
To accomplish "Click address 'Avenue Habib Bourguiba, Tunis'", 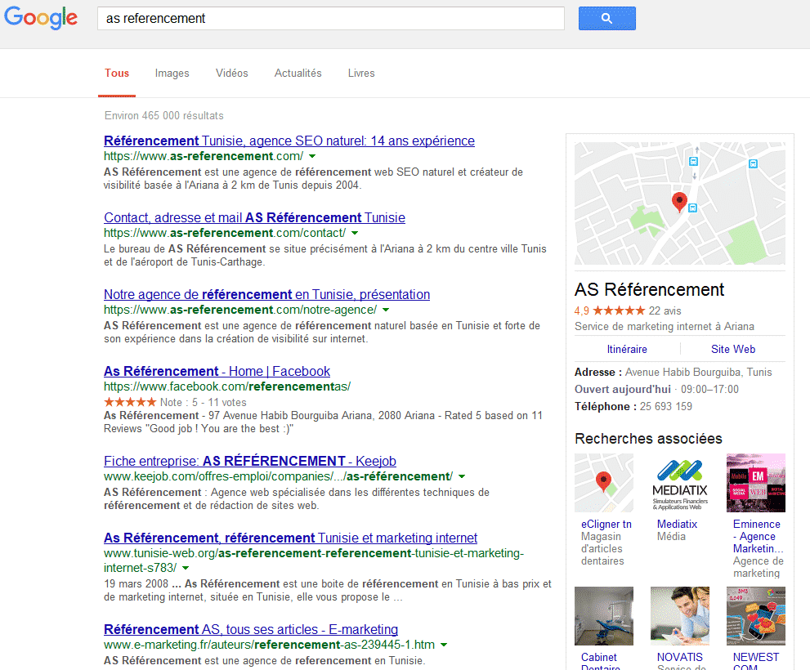I will point(698,372).
